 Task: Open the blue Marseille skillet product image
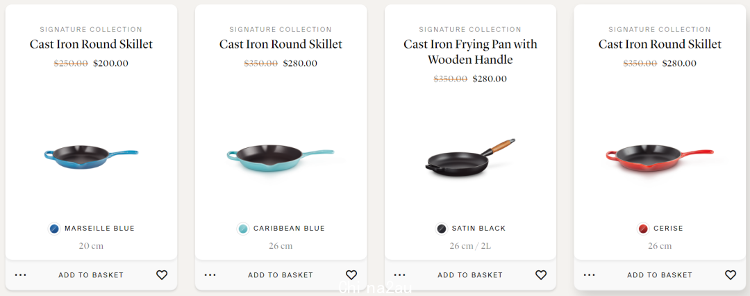pyautogui.click(x=91, y=157)
